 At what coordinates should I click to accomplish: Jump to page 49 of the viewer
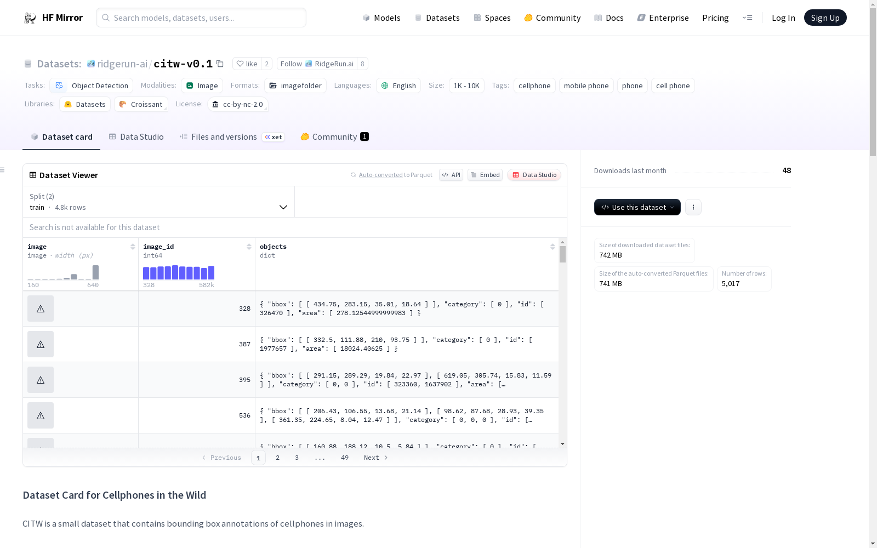coord(345,458)
